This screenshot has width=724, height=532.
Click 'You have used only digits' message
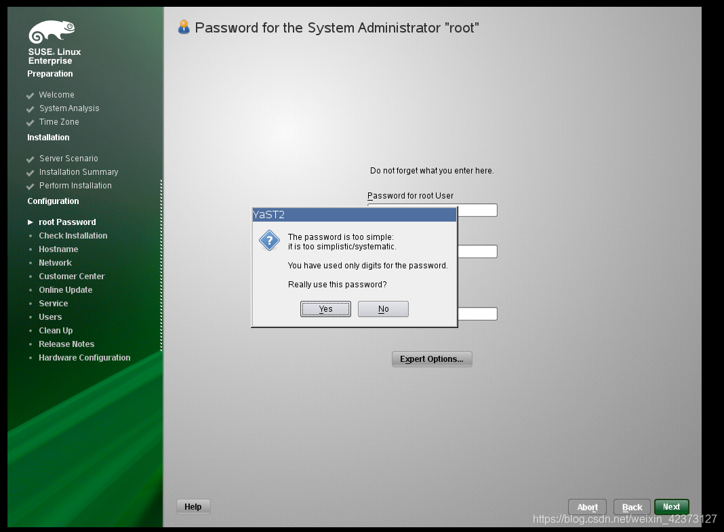[x=367, y=265]
